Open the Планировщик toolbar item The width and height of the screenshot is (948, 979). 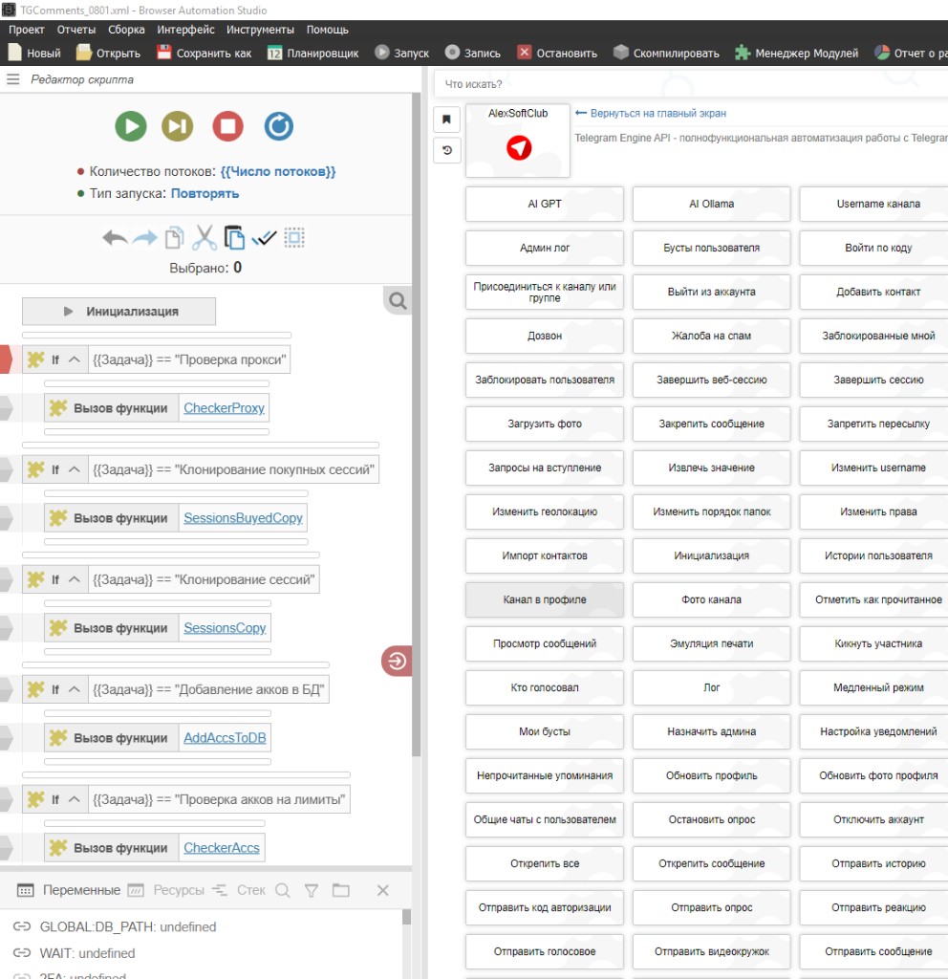[x=312, y=54]
